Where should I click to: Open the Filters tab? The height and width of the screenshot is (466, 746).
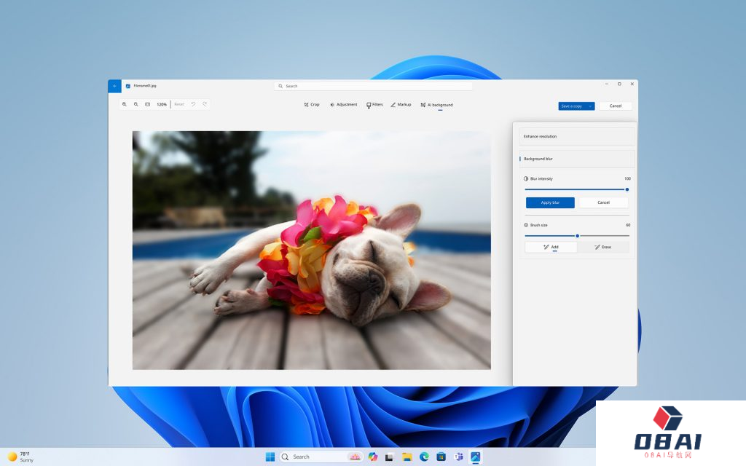[374, 105]
